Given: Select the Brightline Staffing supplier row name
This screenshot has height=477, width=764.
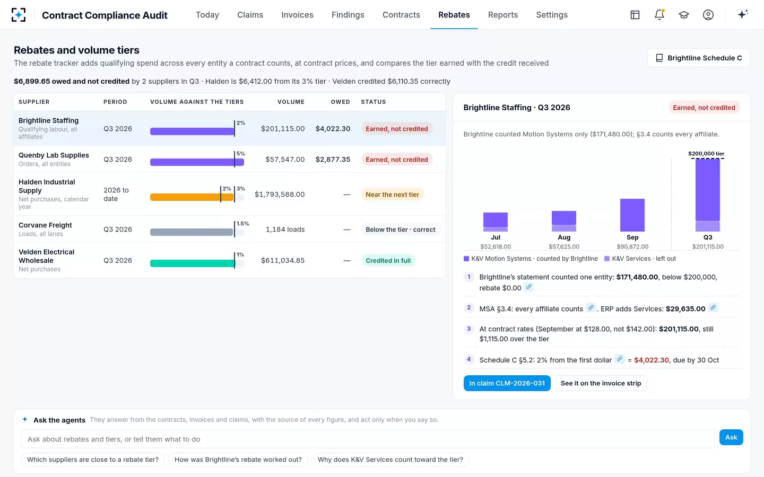Looking at the screenshot, I should (48, 120).
